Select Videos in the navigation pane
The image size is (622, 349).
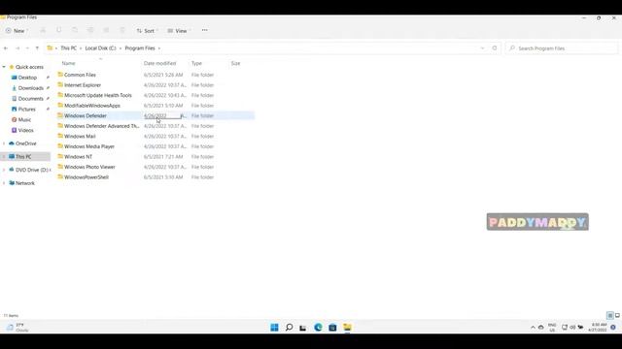point(25,130)
